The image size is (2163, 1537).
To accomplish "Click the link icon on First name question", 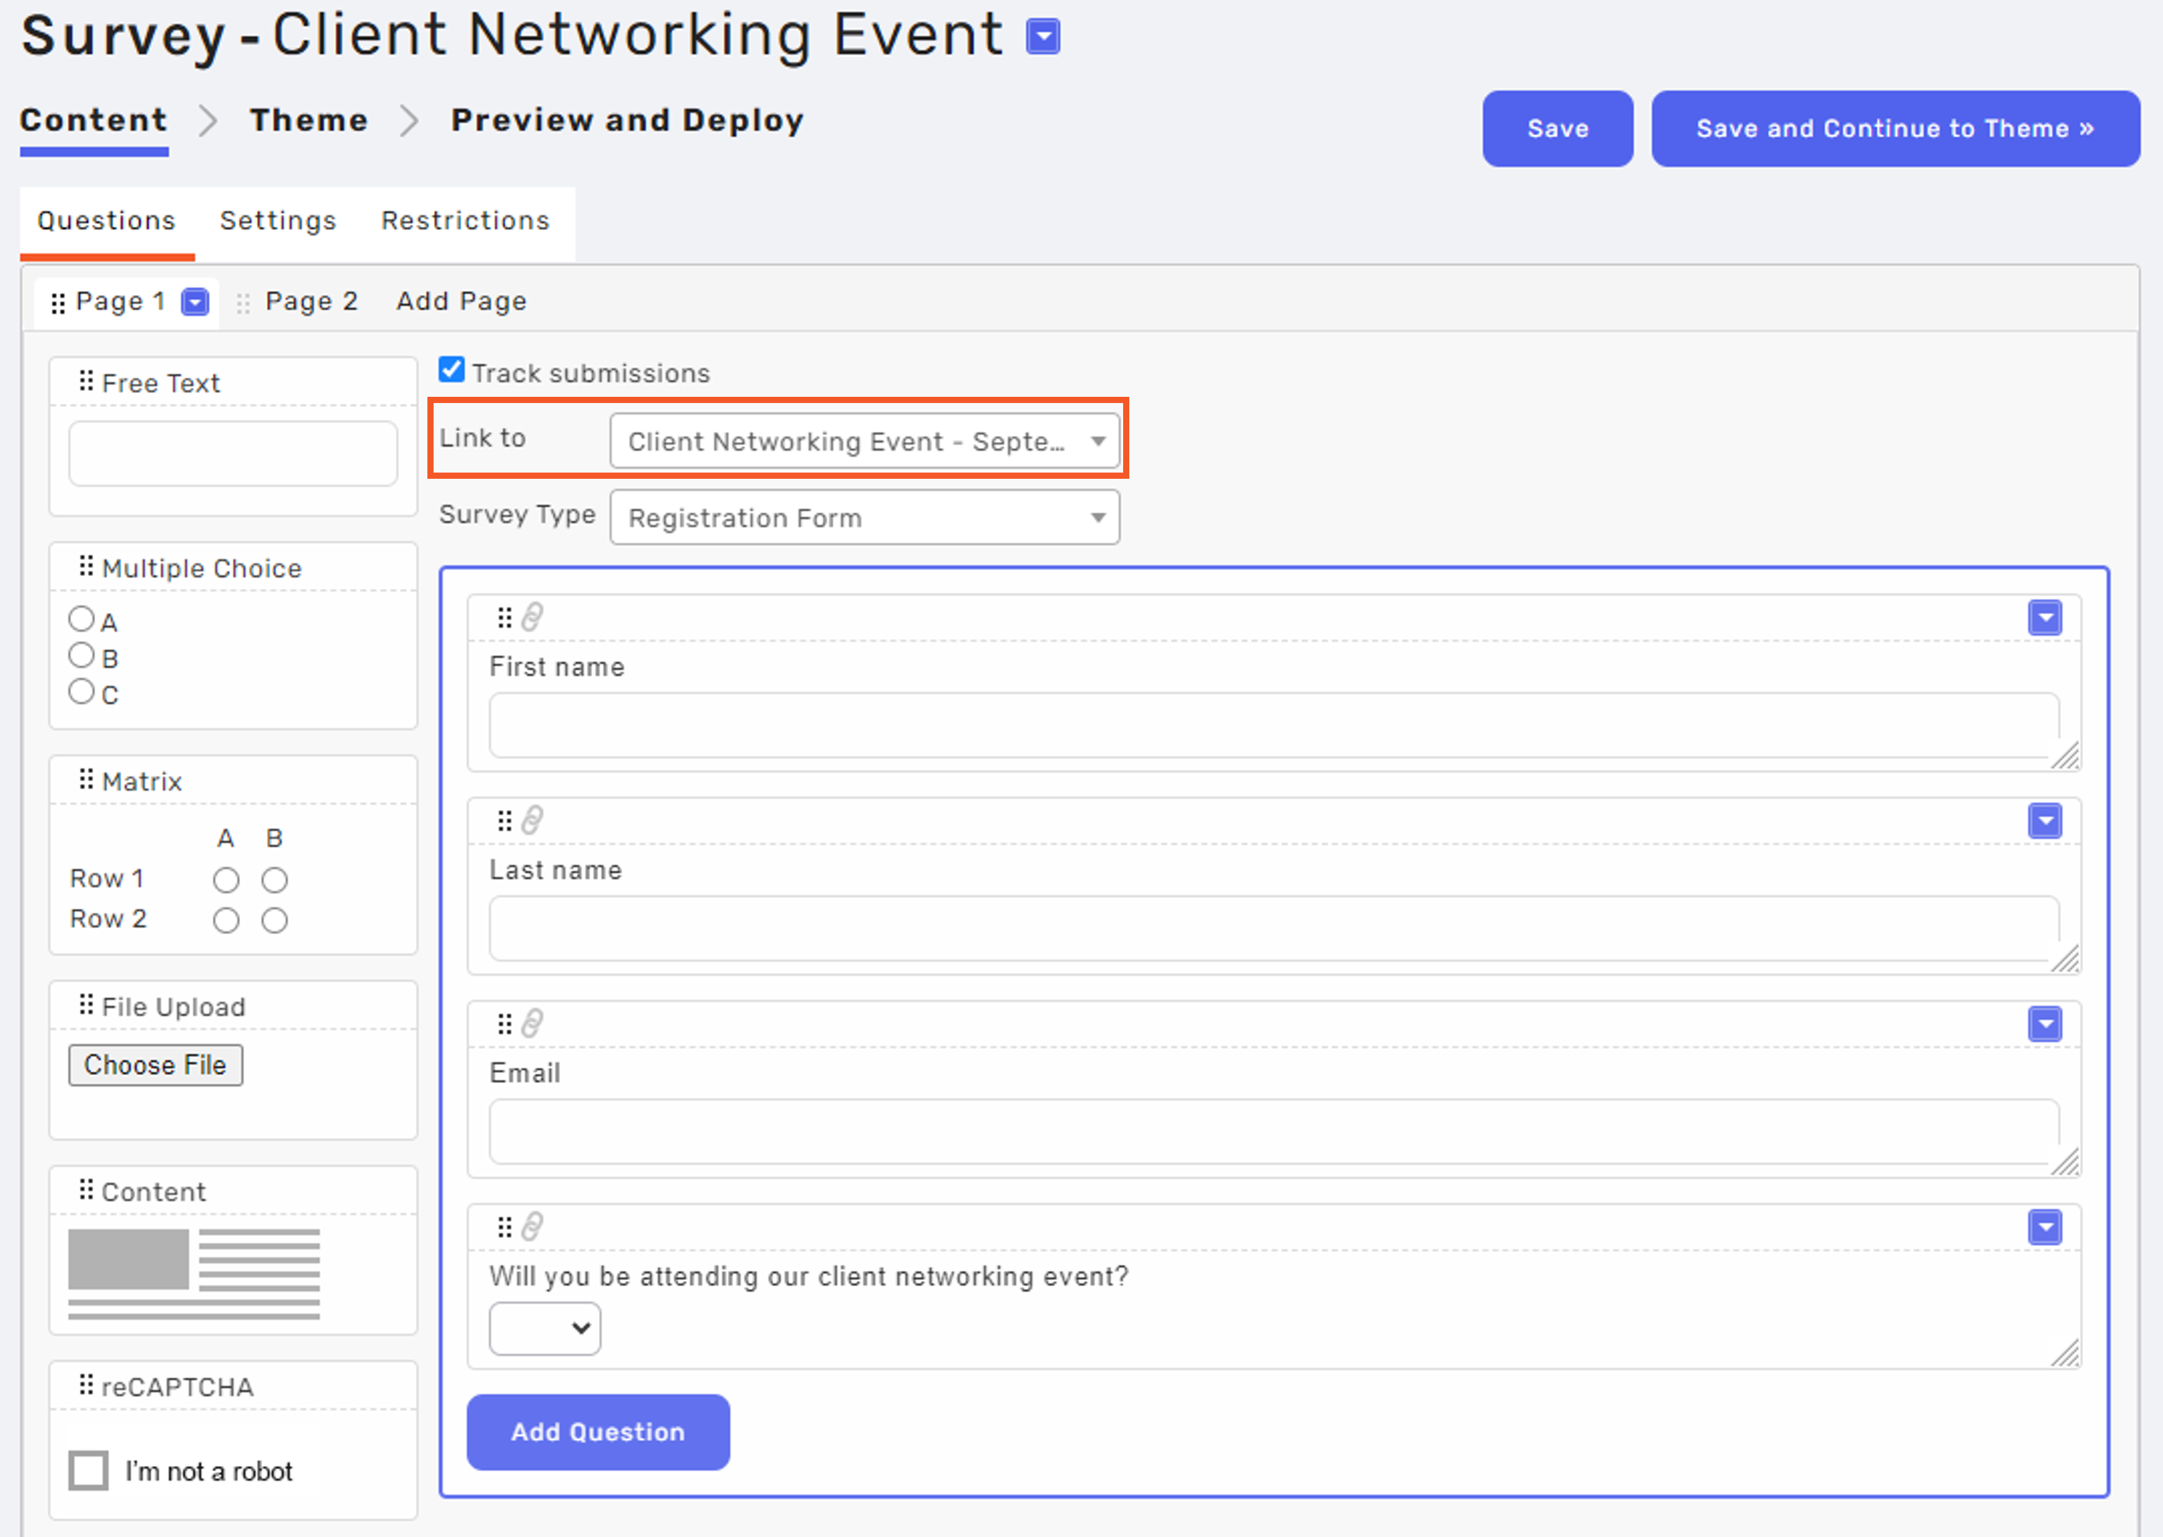I will [532, 618].
